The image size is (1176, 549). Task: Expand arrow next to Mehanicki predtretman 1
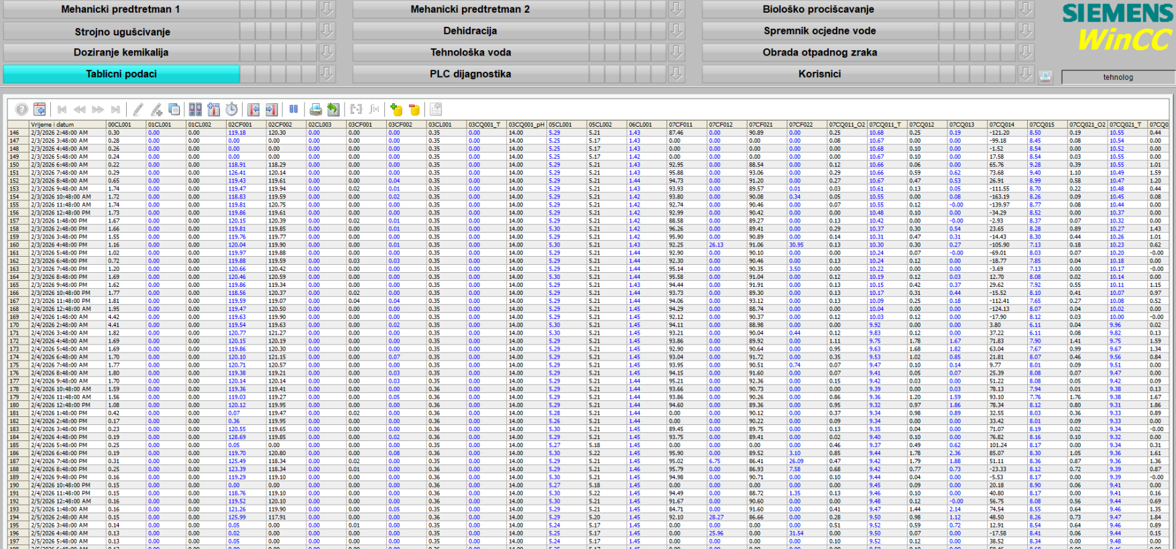point(327,9)
